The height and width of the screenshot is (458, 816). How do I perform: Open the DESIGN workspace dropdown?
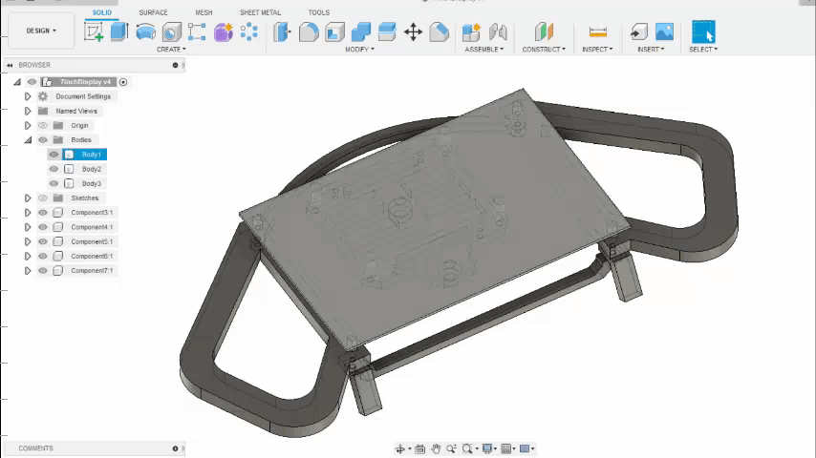pyautogui.click(x=41, y=31)
